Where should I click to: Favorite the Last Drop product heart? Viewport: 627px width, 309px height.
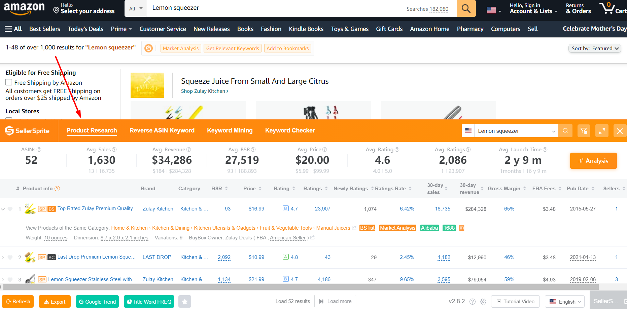pos(10,258)
